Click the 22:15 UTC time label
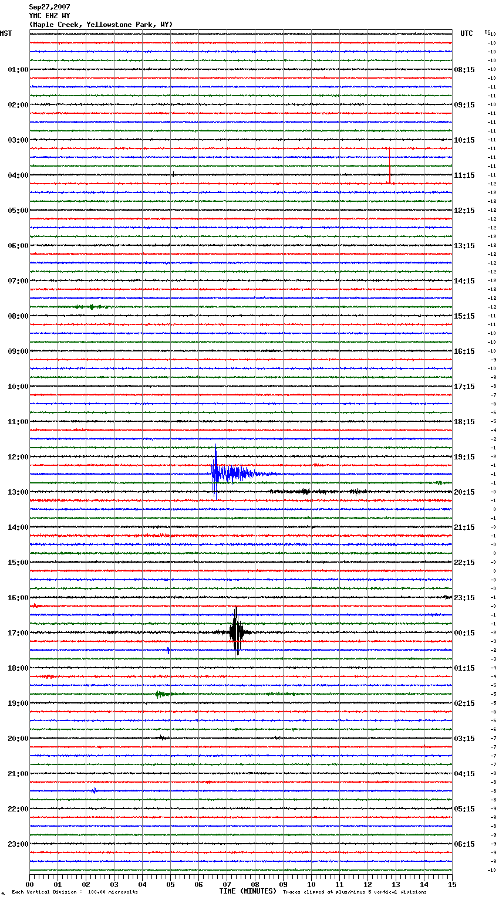Screen dimensions: 499x900 point(464,563)
